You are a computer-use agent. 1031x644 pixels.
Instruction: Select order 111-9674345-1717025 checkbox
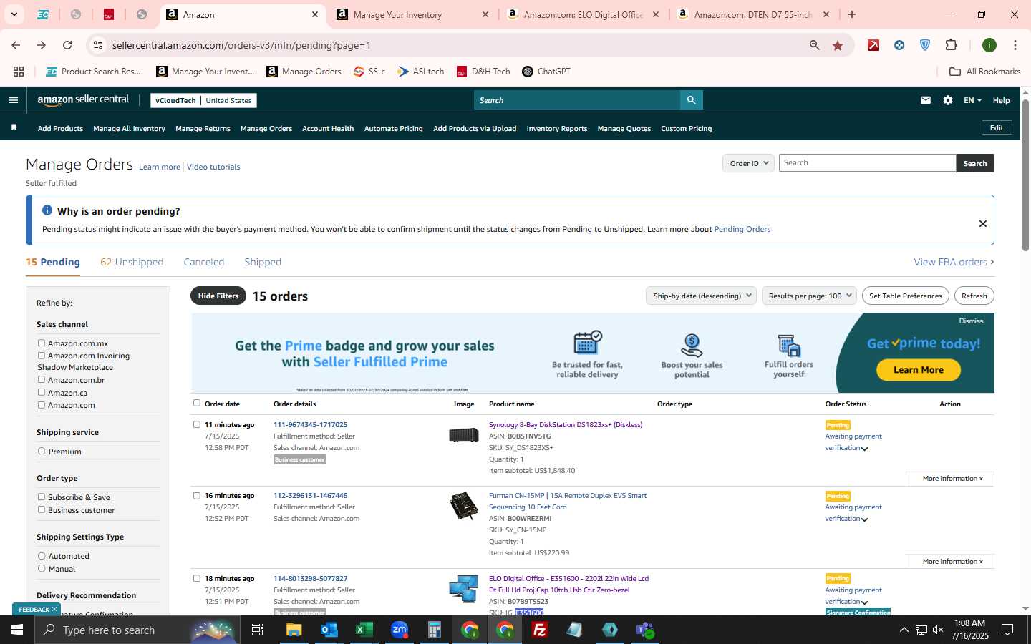197,424
